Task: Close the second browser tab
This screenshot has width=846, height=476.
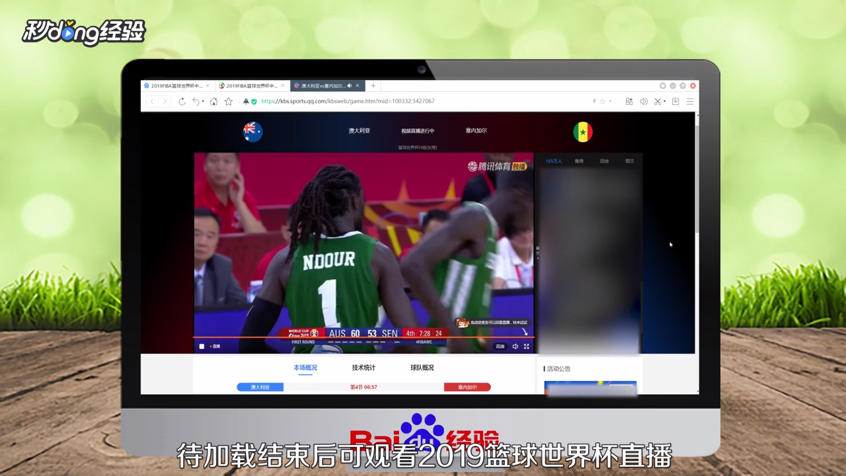Action: 283,85
